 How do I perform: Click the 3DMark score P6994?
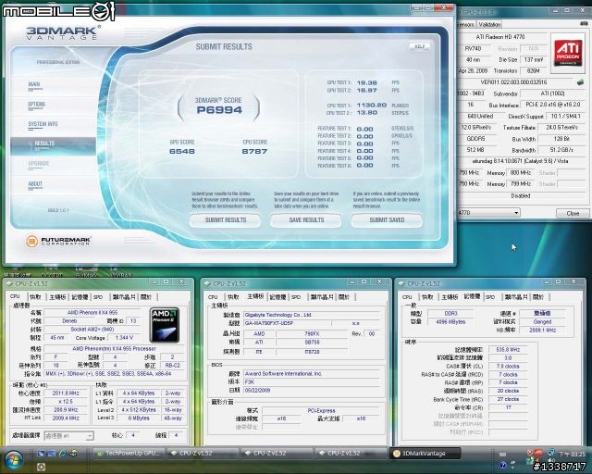tap(219, 110)
